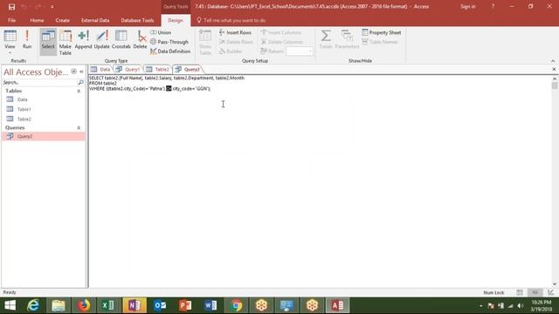Choose the Crosstab query type
This screenshot has height=314, width=559.
click(121, 39)
